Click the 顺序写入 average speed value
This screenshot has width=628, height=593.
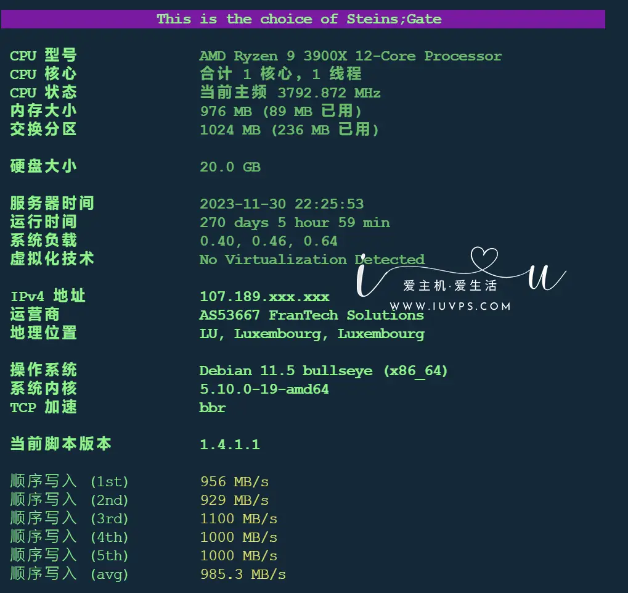242,574
